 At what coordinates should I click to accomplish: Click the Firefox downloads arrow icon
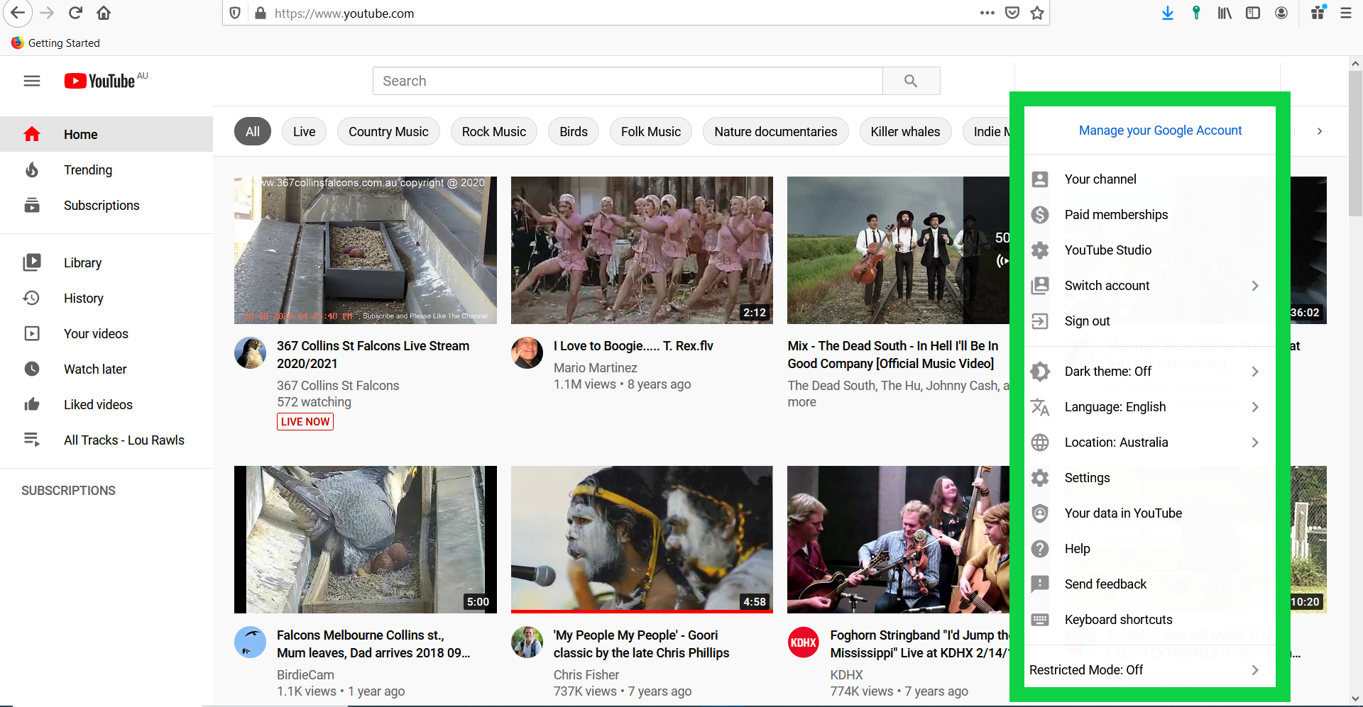tap(1167, 13)
